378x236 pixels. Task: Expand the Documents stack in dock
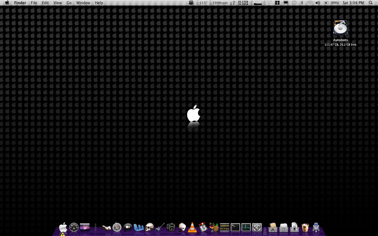click(x=284, y=228)
